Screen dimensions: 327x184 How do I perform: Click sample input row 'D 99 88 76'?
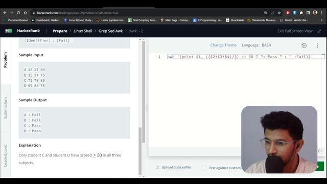pos(34,86)
